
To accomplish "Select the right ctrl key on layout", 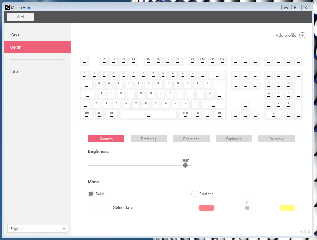I will [x=220, y=115].
